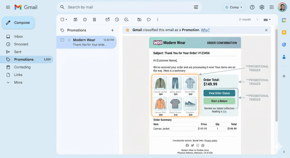The width and height of the screenshot is (290, 158).
Task: Click the Jeans Jeans product thumbnail
Action: tap(175, 83)
